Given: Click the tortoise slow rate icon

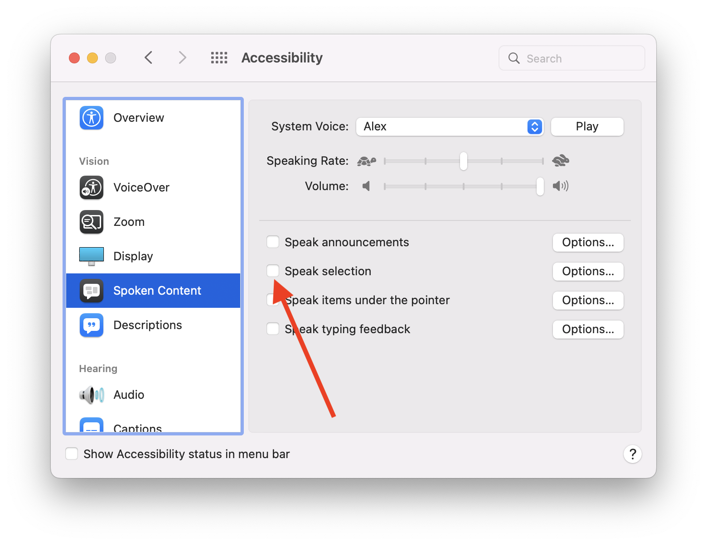Looking at the screenshot, I should tap(367, 161).
